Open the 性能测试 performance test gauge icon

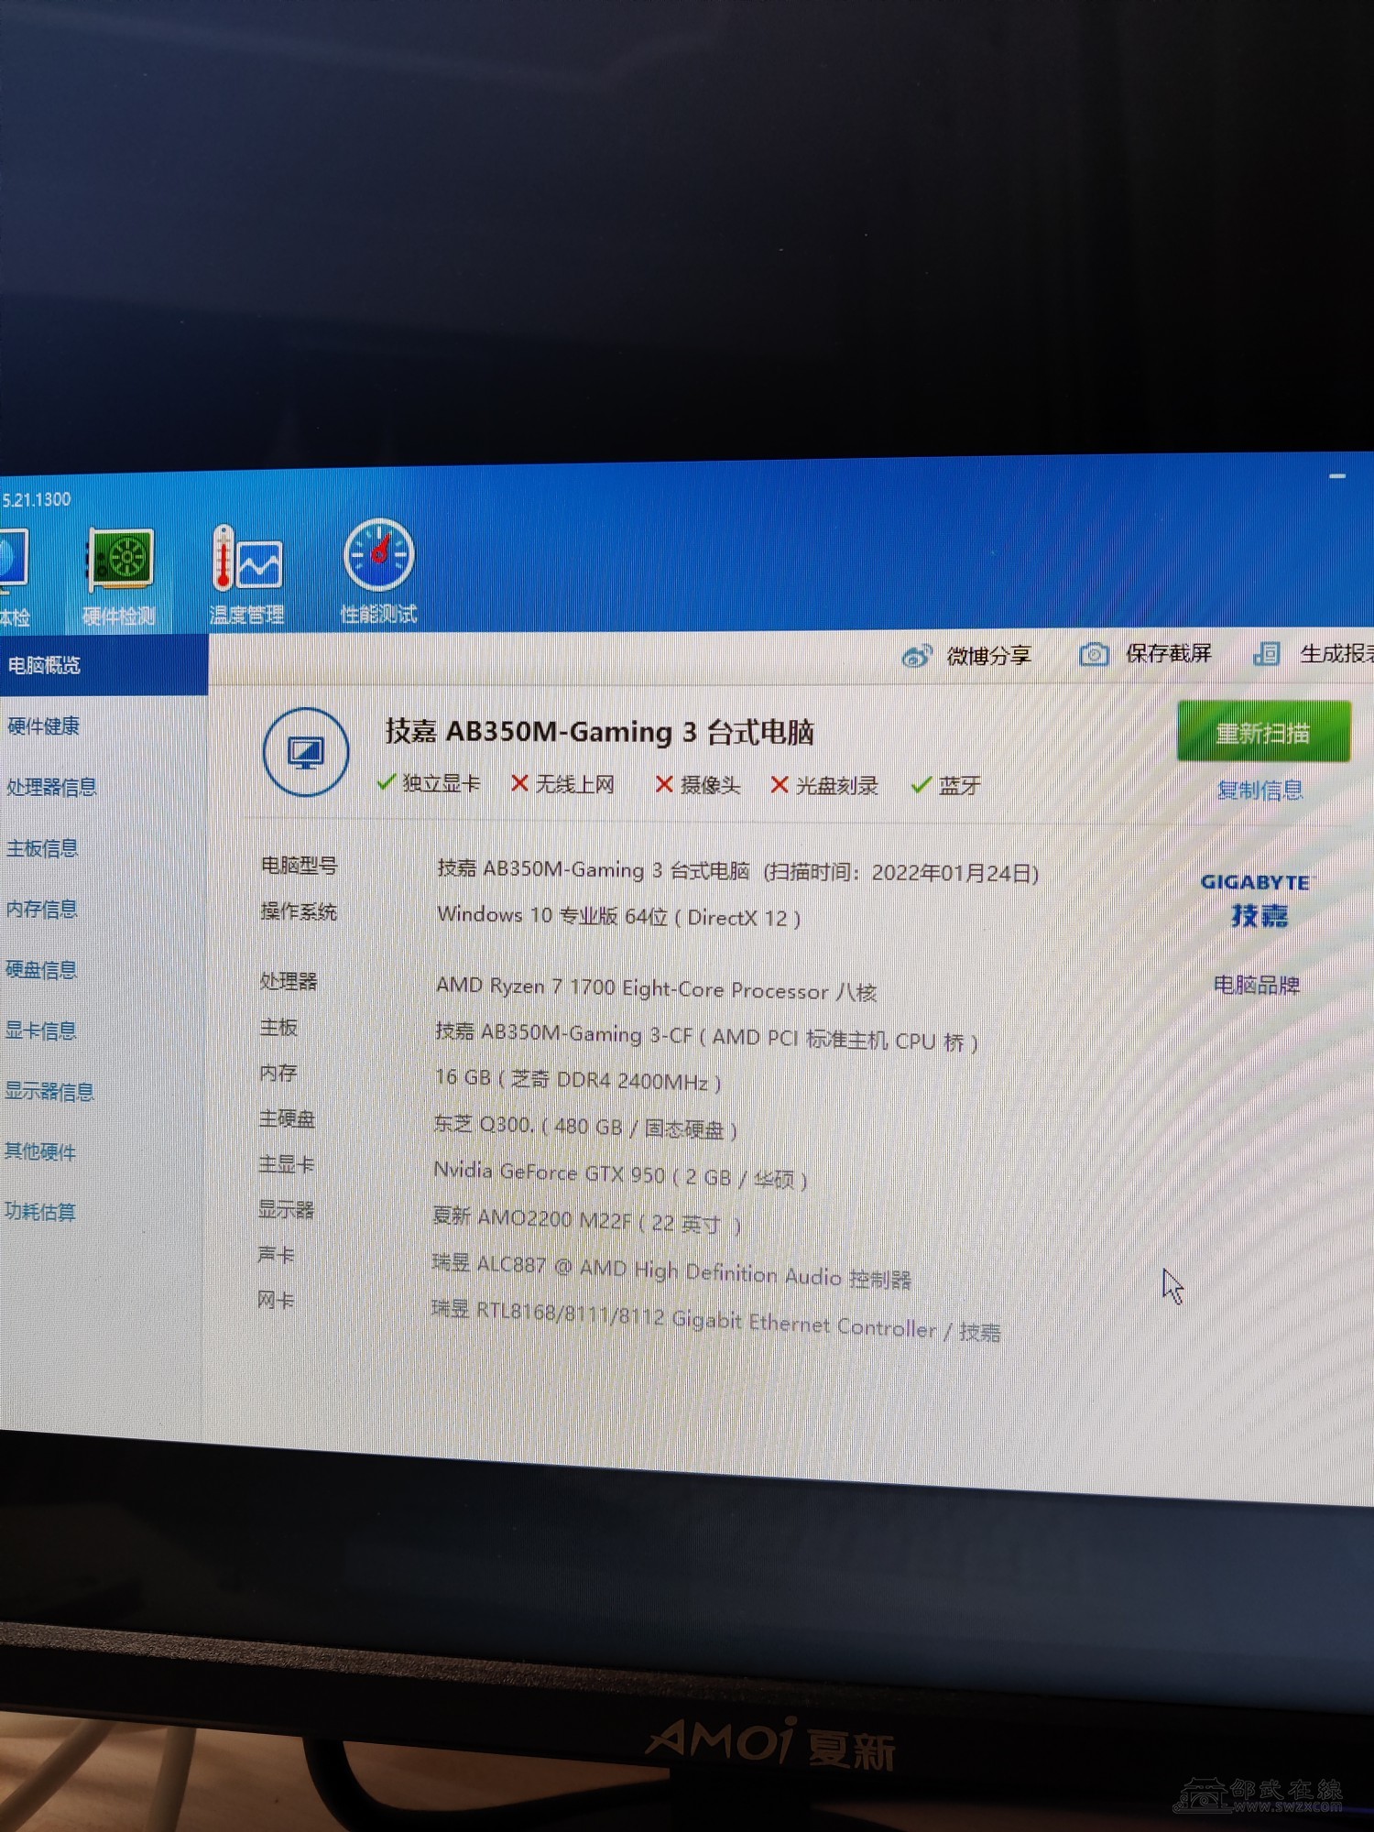[x=378, y=556]
